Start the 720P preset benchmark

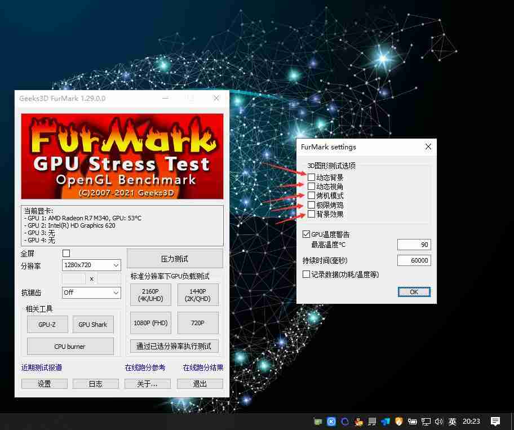coord(198,323)
